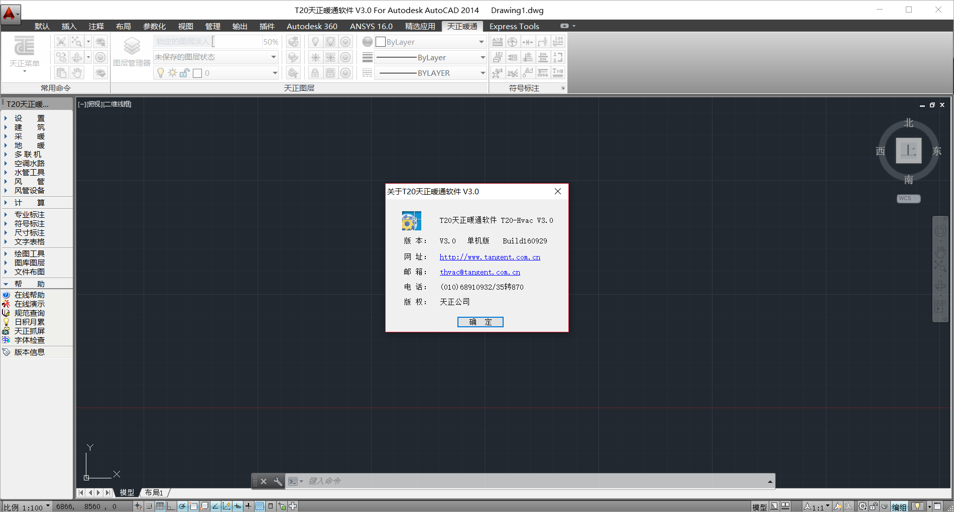Click 规范查询 in the help list

click(x=29, y=313)
